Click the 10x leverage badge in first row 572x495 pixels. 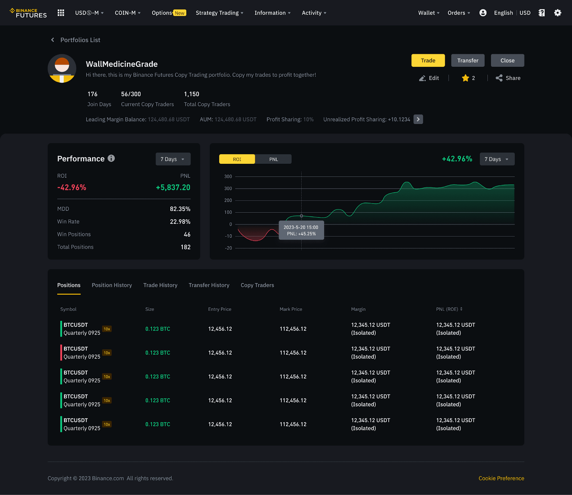pos(107,329)
